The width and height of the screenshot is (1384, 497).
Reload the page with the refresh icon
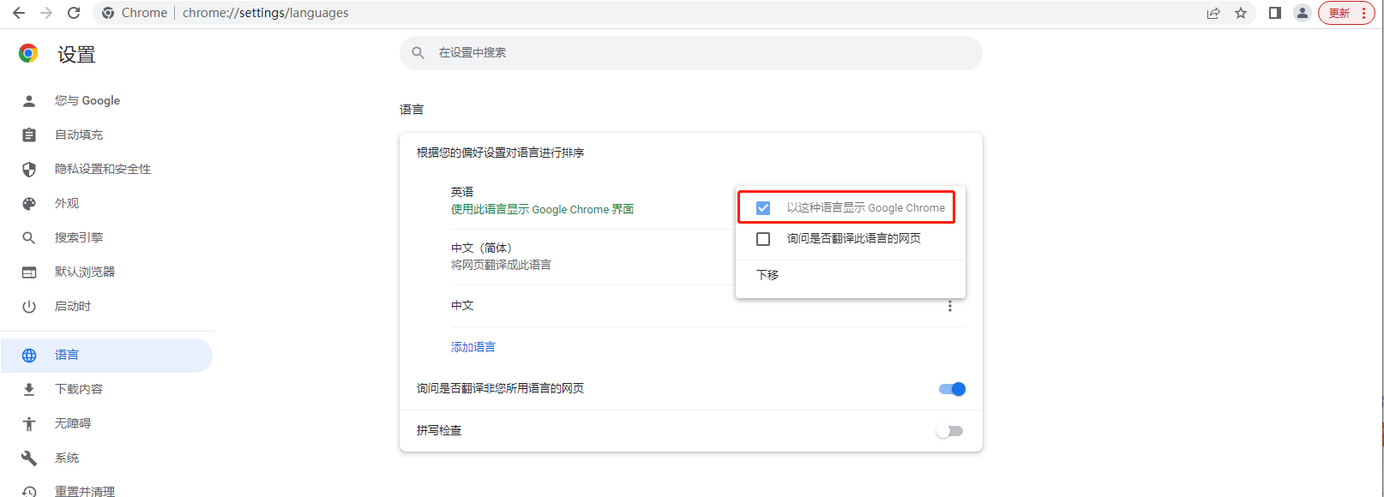[x=74, y=13]
